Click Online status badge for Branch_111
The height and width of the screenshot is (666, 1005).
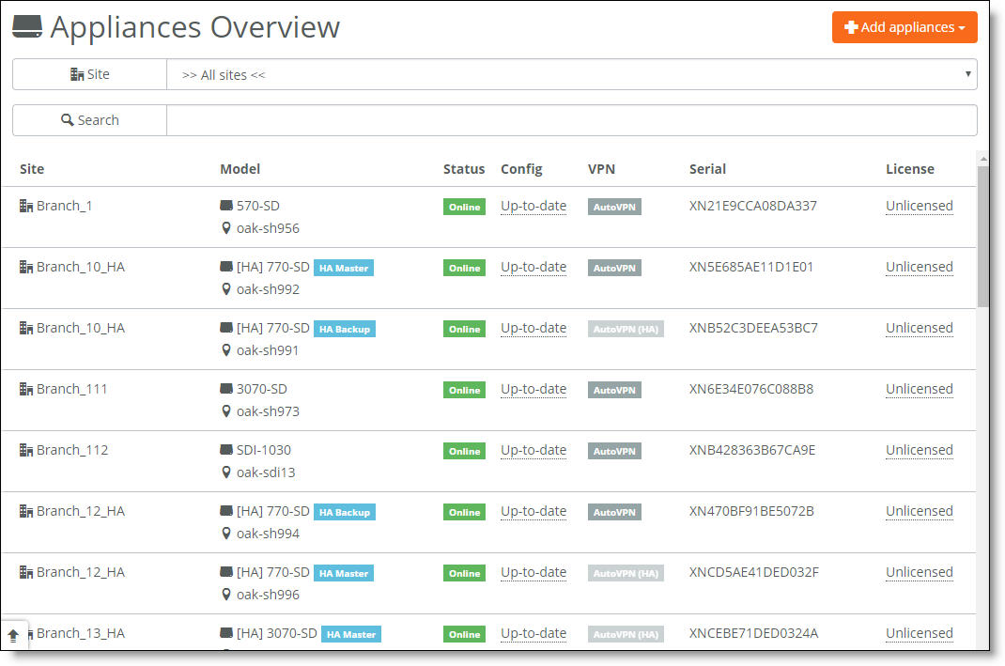pos(464,390)
